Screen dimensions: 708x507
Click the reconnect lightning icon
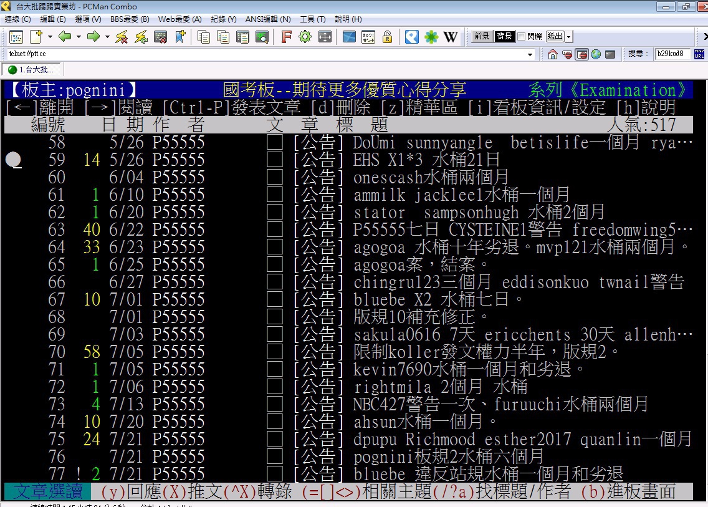[x=141, y=37]
